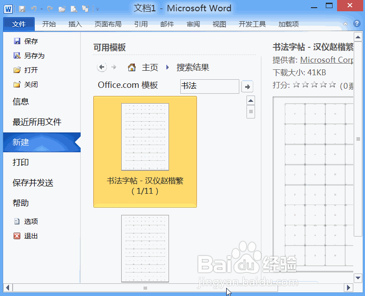Click the main vertical scrollbar down arrow
365x296 pixels.
point(358,278)
